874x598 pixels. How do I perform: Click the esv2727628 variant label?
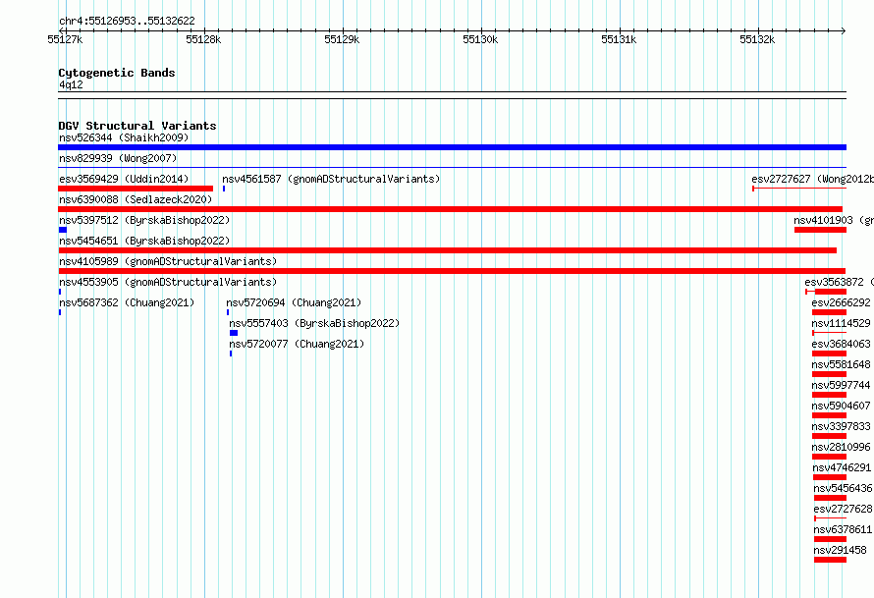pos(843,509)
